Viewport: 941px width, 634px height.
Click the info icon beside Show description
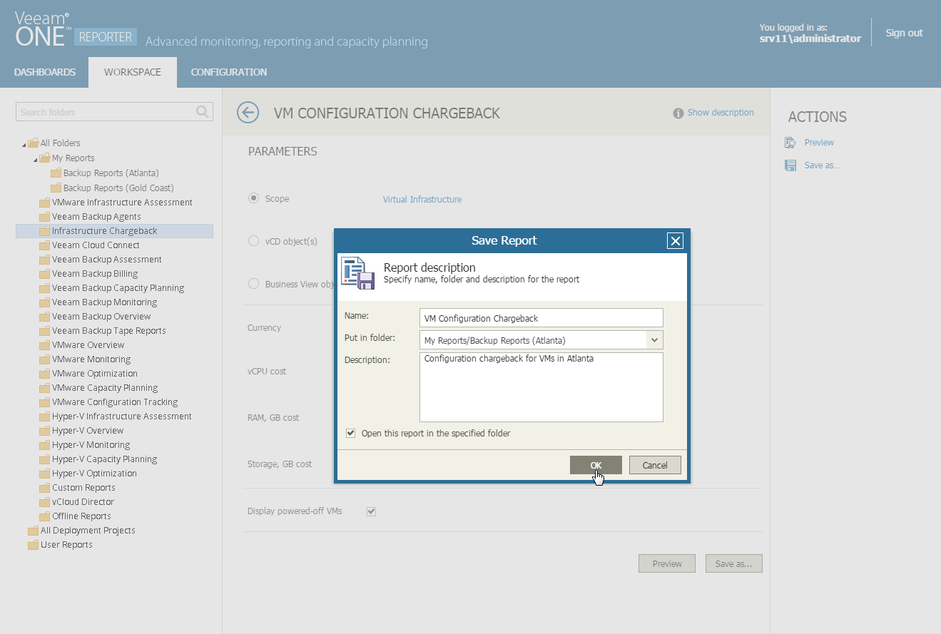tap(678, 113)
